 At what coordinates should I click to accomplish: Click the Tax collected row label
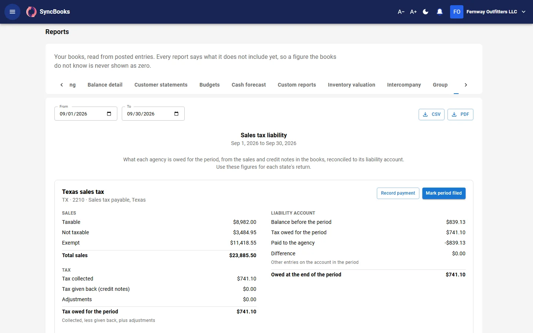click(78, 279)
